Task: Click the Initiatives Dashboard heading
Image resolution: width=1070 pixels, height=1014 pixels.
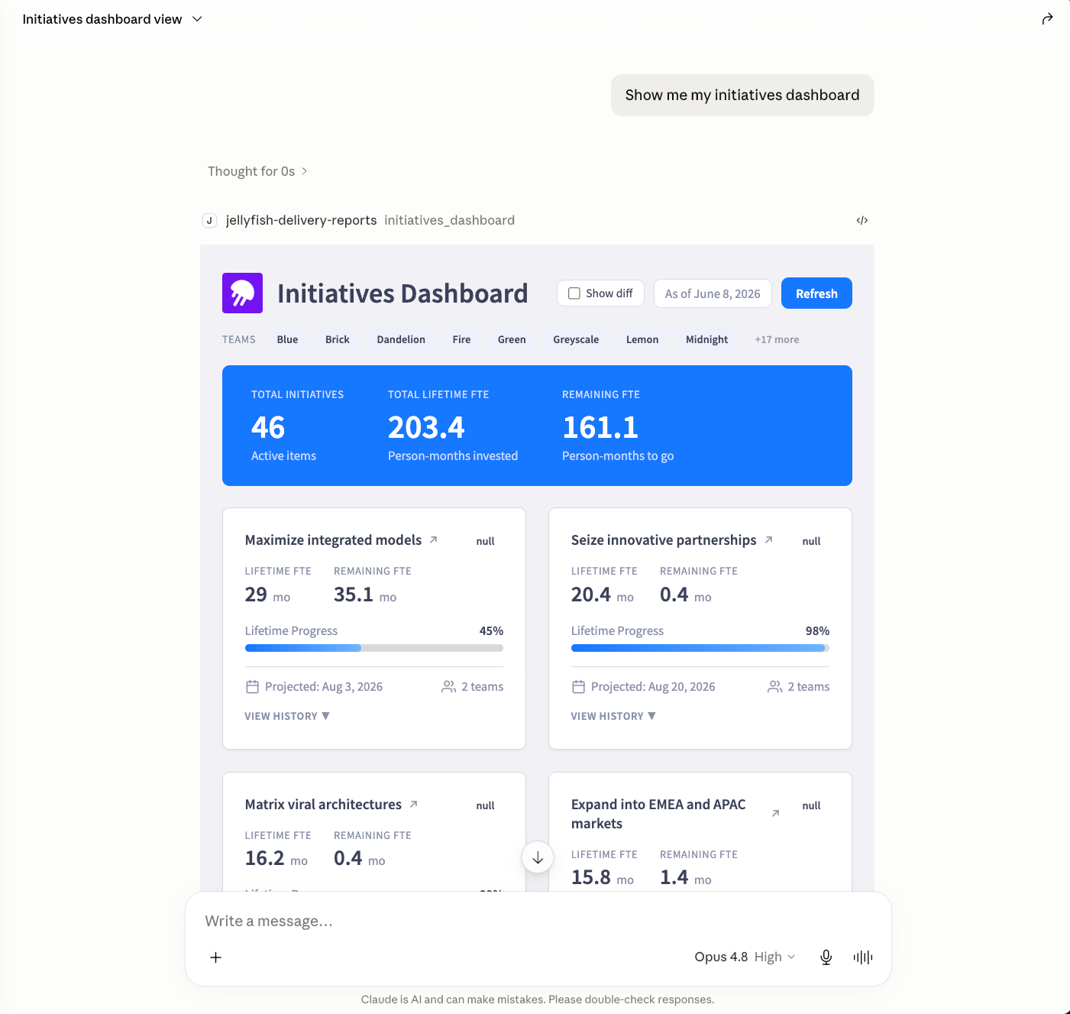Action: [402, 293]
